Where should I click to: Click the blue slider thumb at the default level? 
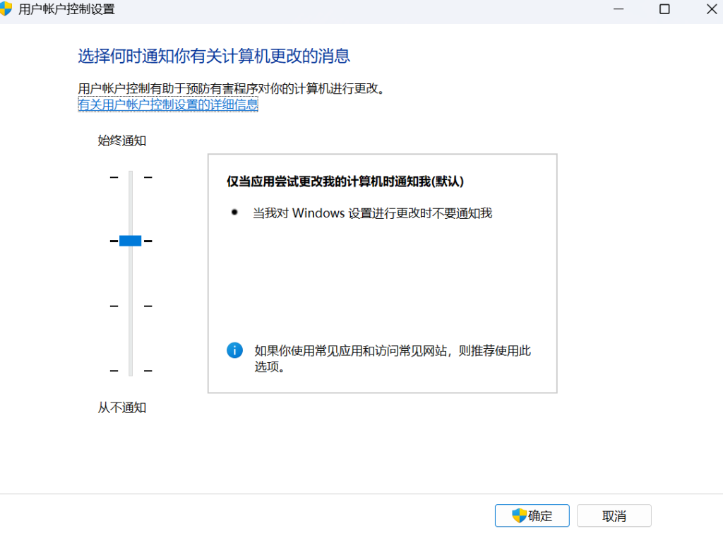(131, 241)
